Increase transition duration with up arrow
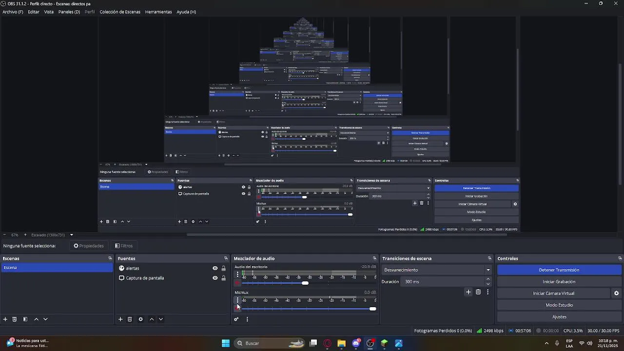Viewport: 624px width, 351px height. [488, 279]
